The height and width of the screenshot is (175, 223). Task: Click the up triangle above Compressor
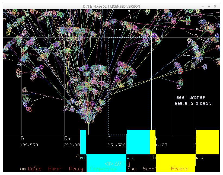click(x=116, y=164)
